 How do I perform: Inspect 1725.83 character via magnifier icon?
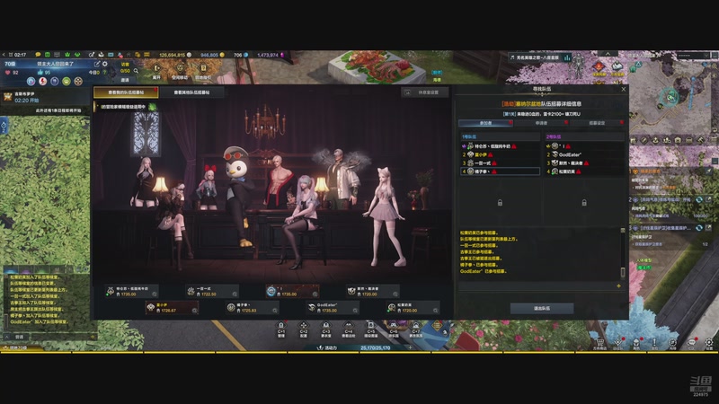coord(275,311)
